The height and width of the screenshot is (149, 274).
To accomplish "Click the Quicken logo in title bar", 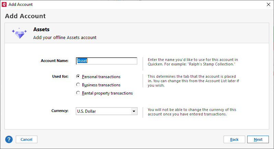I will [4, 5].
